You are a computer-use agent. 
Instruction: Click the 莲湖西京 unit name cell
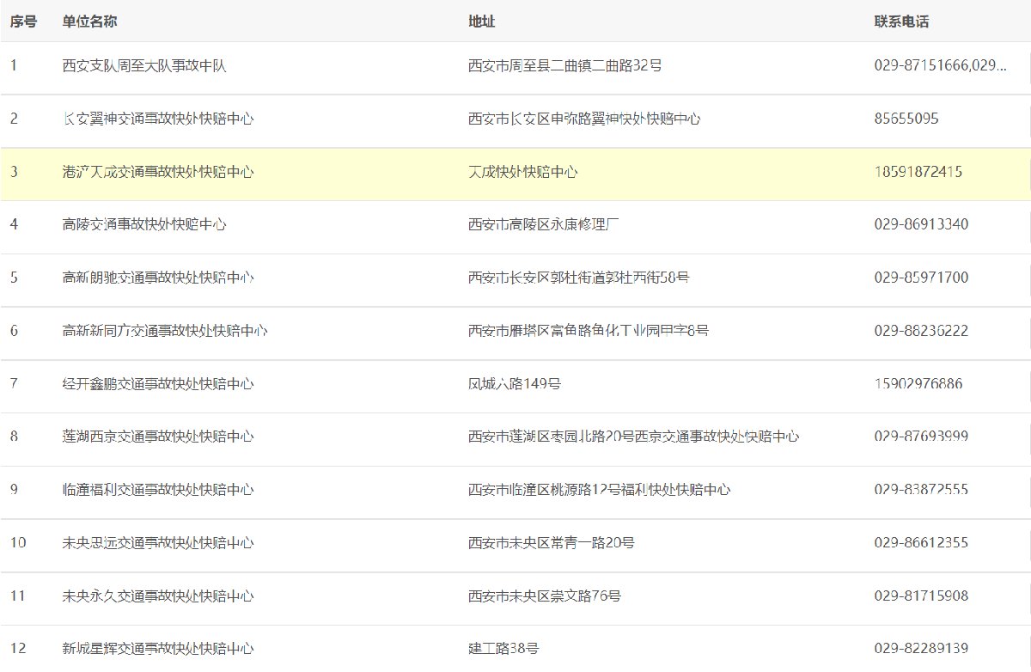(158, 437)
